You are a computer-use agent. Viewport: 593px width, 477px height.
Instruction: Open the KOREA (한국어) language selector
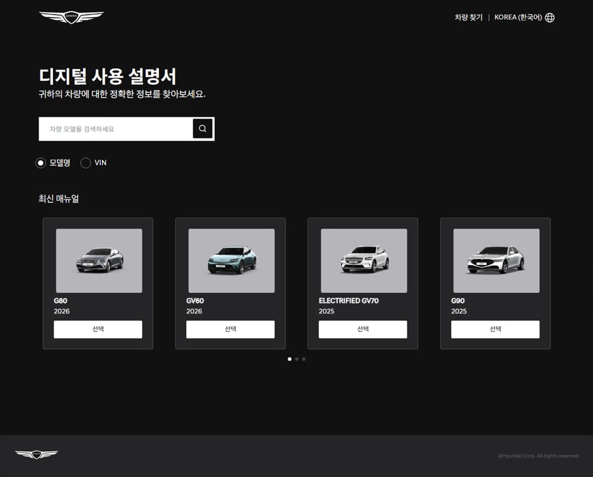coord(518,18)
